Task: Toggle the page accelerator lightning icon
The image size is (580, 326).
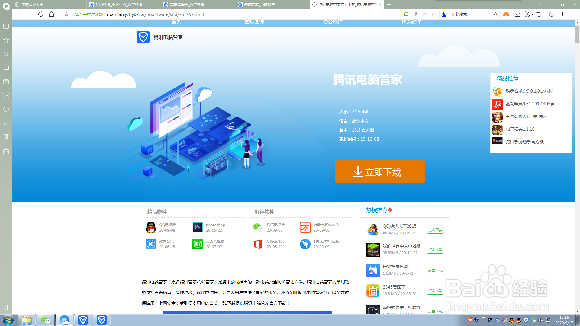Action: 416,14
